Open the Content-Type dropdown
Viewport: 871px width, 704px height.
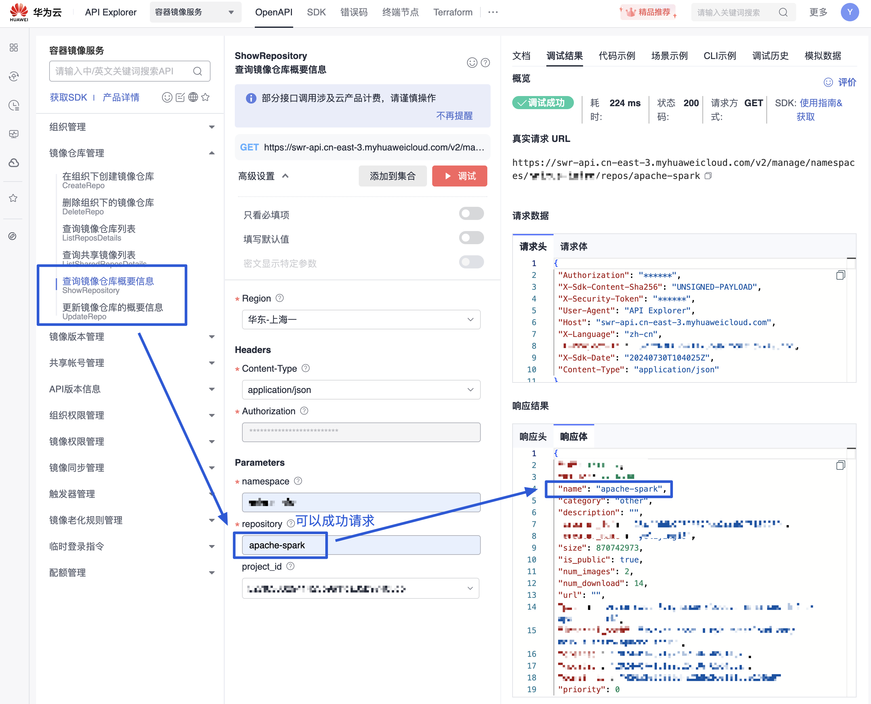tap(361, 390)
